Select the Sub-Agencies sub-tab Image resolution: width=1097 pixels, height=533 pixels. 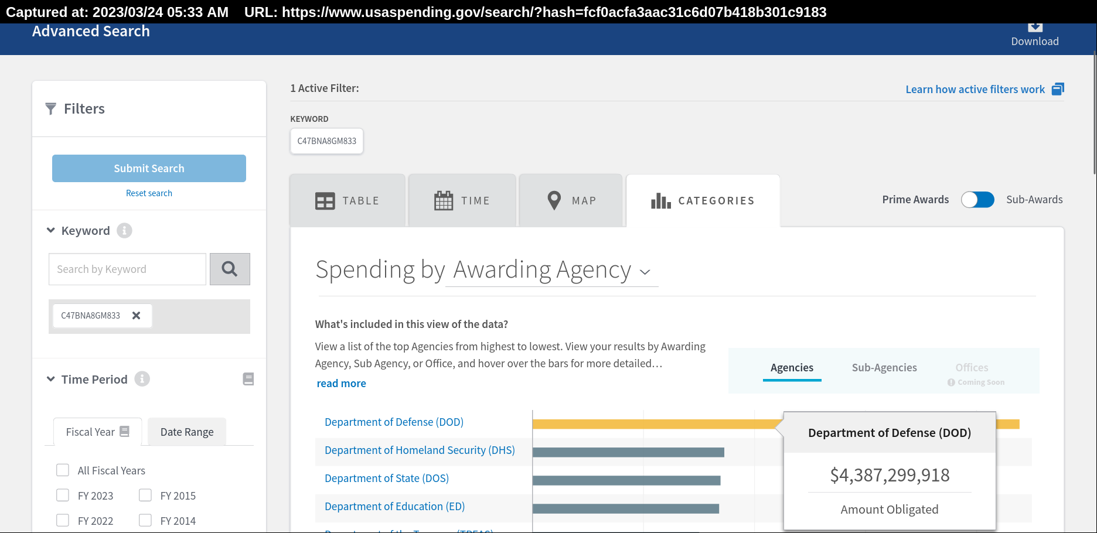pyautogui.click(x=884, y=368)
